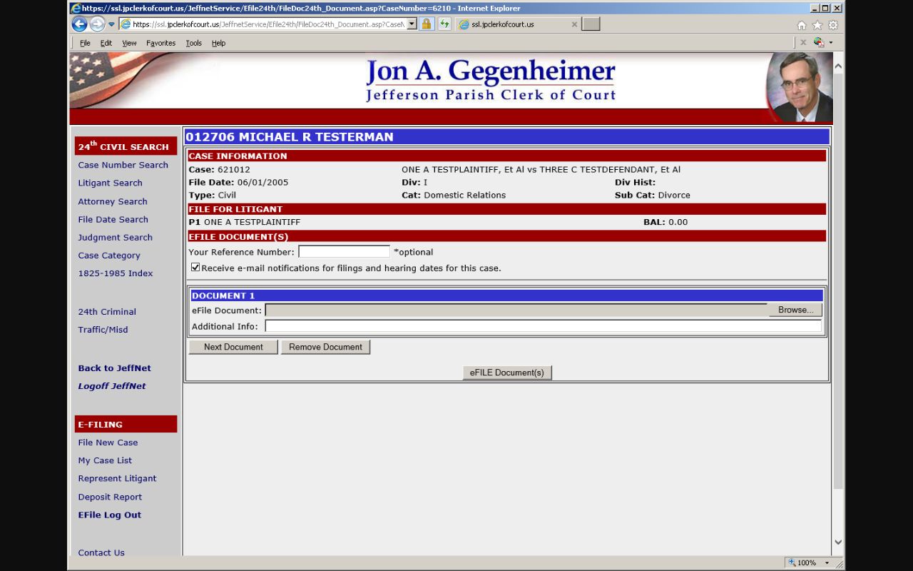This screenshot has height=571, width=913.
Task: Open the Litigant Search link
Action: click(x=111, y=183)
